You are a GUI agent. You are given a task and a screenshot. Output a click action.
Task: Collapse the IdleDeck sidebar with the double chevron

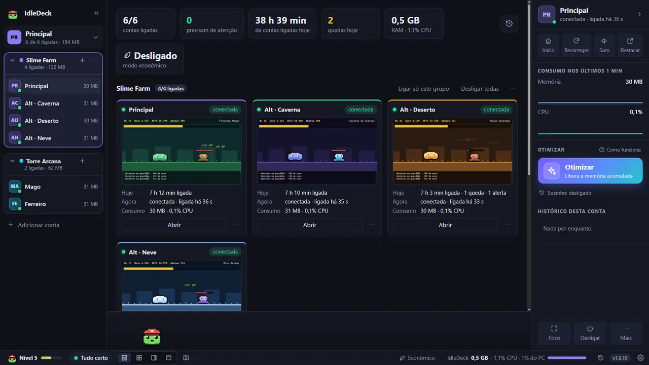(96, 13)
